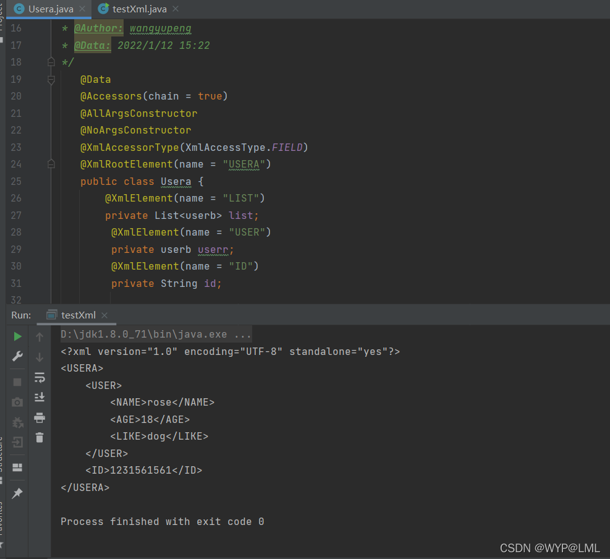Click the green Rerun testXml play icon
The height and width of the screenshot is (559, 610).
point(17,336)
